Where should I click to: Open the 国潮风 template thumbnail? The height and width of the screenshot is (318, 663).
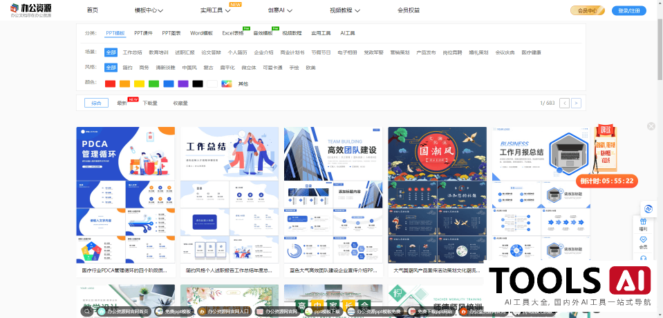[x=438, y=195]
